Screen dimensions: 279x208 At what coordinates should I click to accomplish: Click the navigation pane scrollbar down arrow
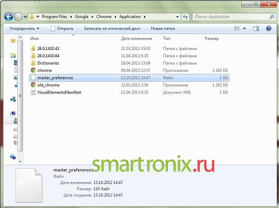click(x=20, y=162)
